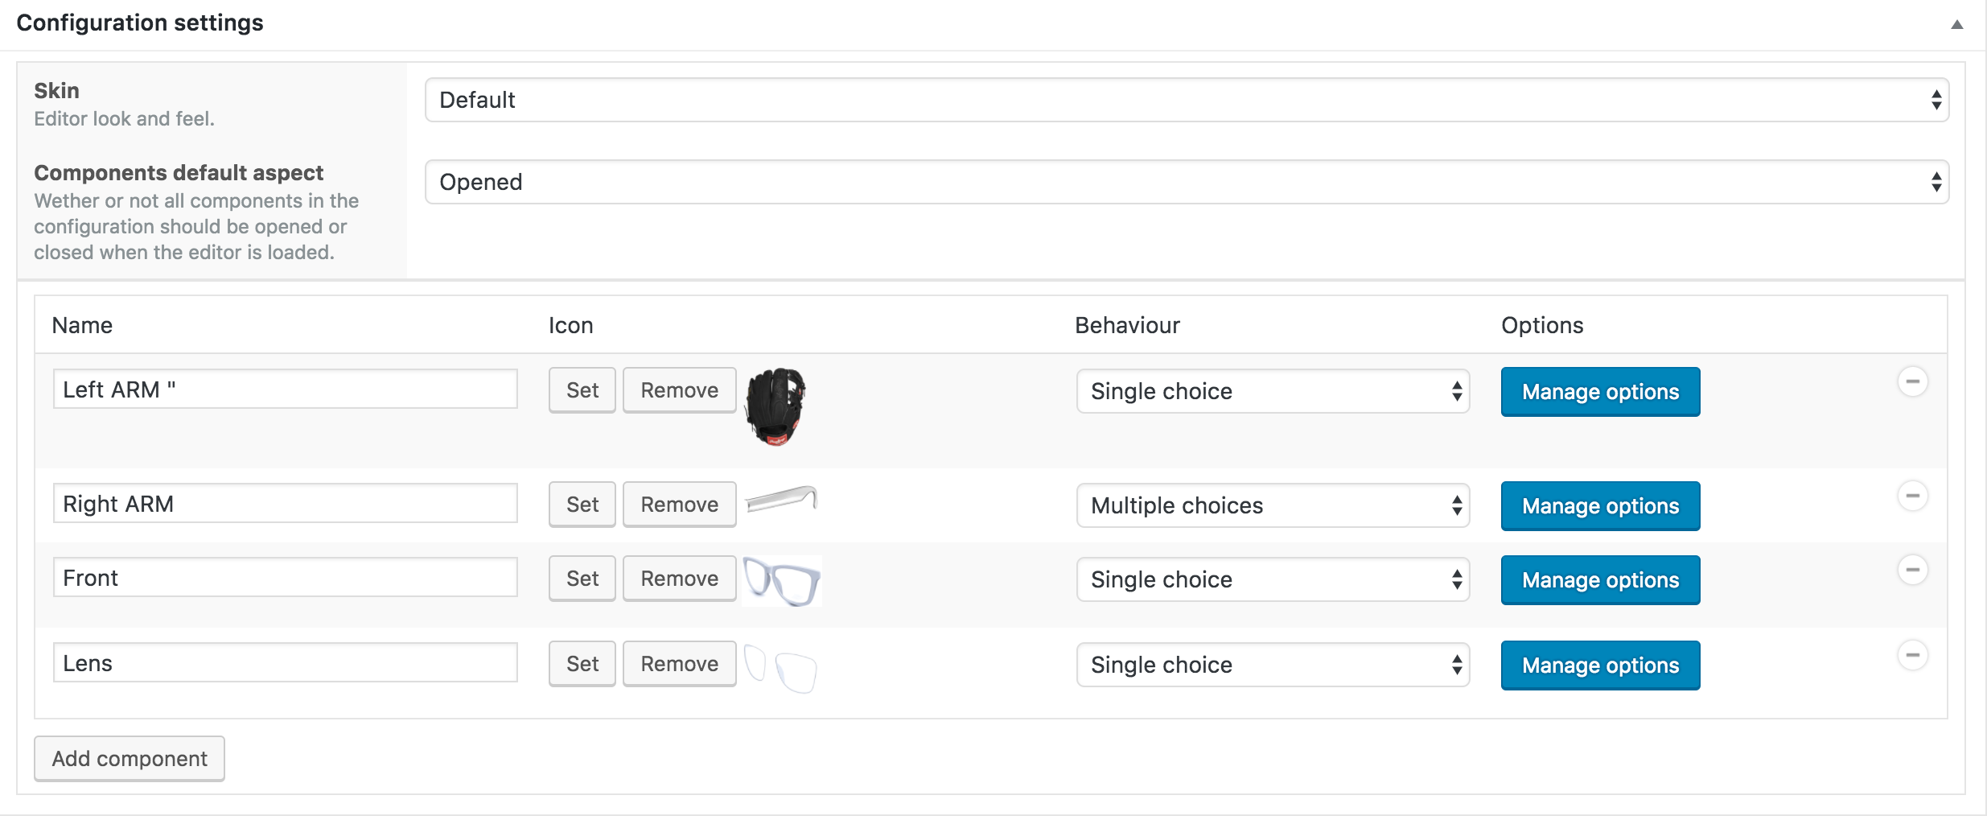Focus the Lens name text field
This screenshot has width=1987, height=816.
pyautogui.click(x=285, y=663)
